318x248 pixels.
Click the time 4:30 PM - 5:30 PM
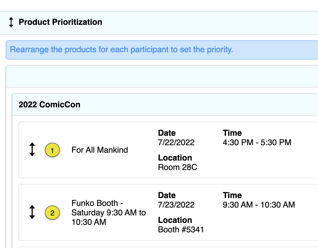coord(257,142)
